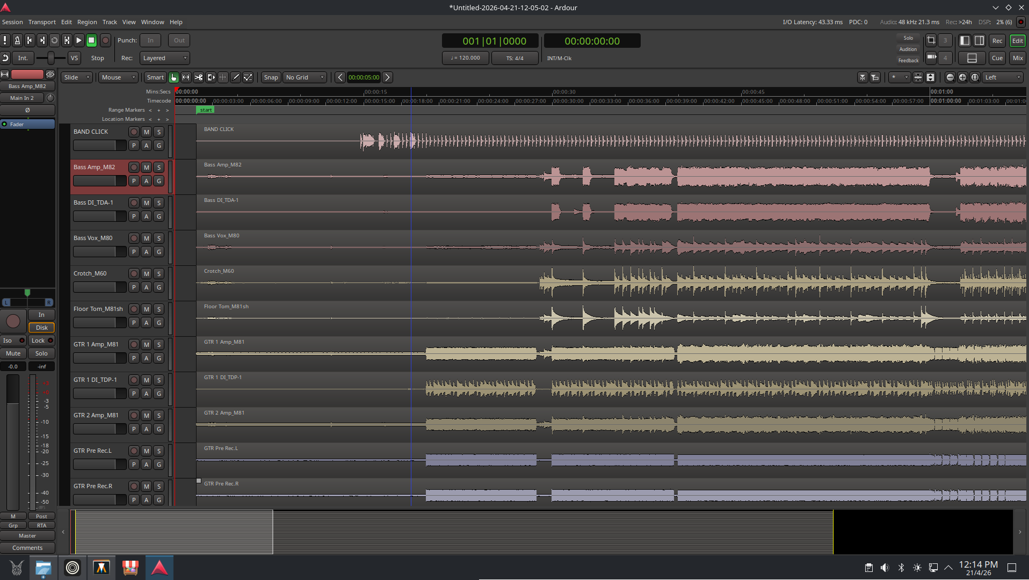Record-arm GTR 1 Amp_M81 track
Viewport: 1029px width, 580px height.
134,345
